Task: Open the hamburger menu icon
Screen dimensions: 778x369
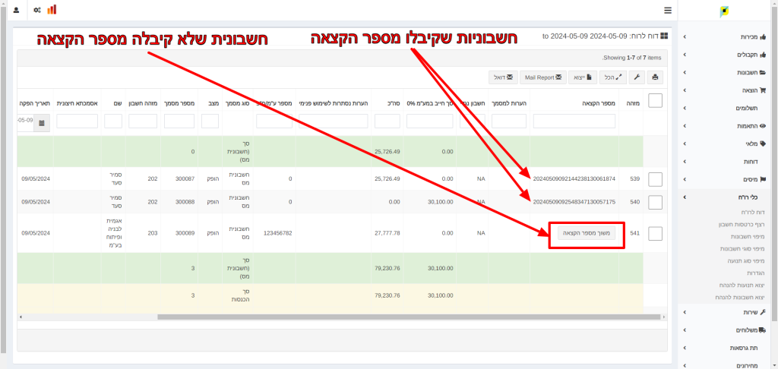Action: click(667, 10)
